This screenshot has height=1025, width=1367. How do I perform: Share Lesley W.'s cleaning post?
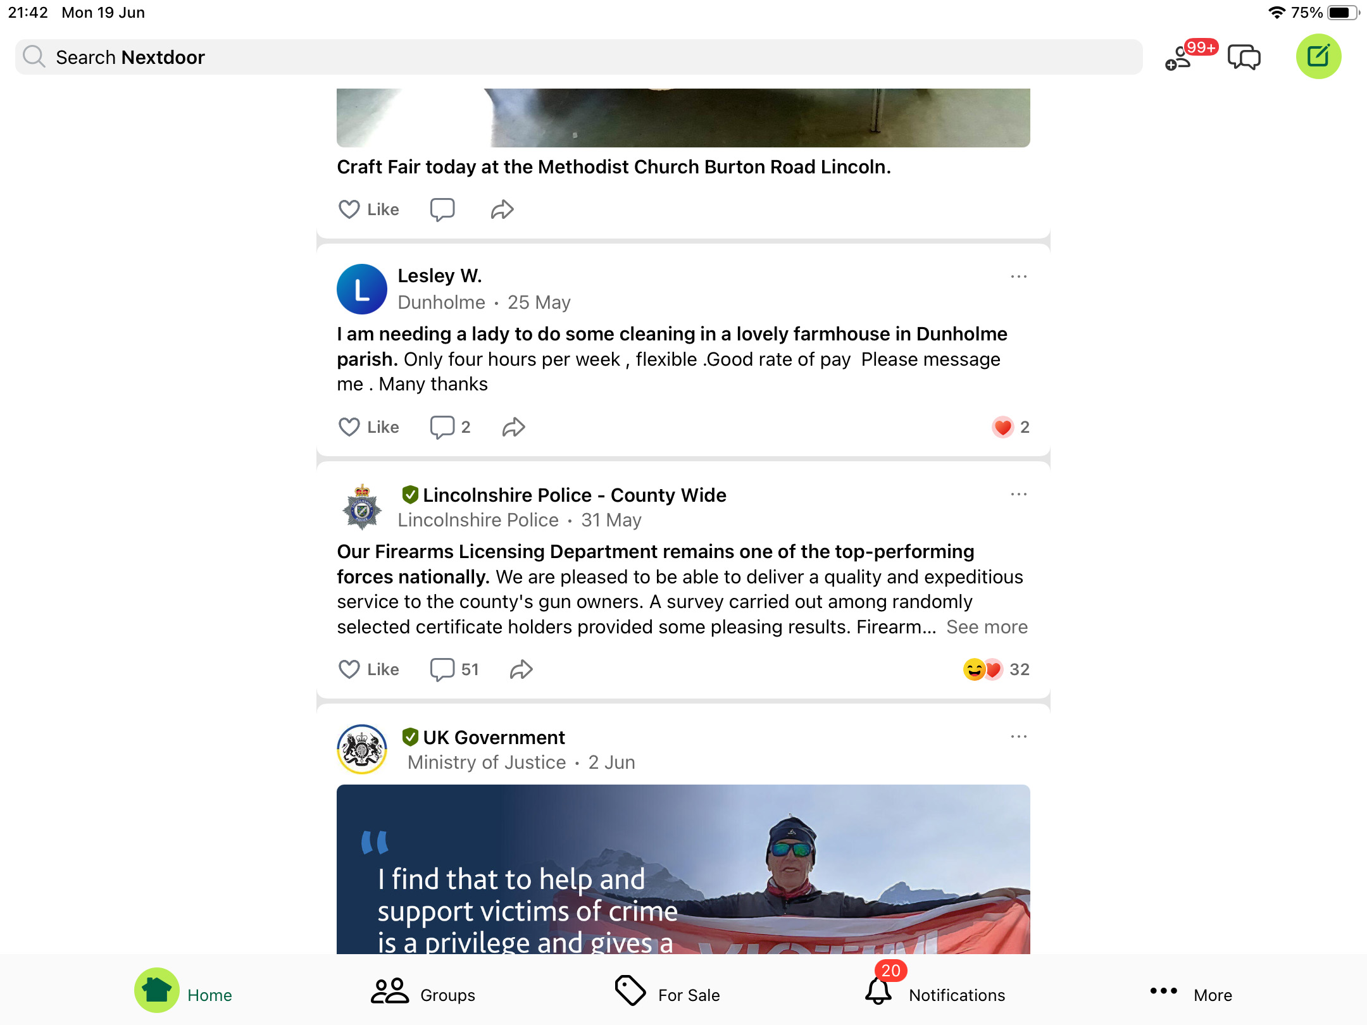513,427
